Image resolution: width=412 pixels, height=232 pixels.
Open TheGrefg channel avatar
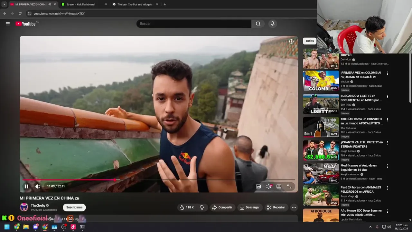[24, 207]
